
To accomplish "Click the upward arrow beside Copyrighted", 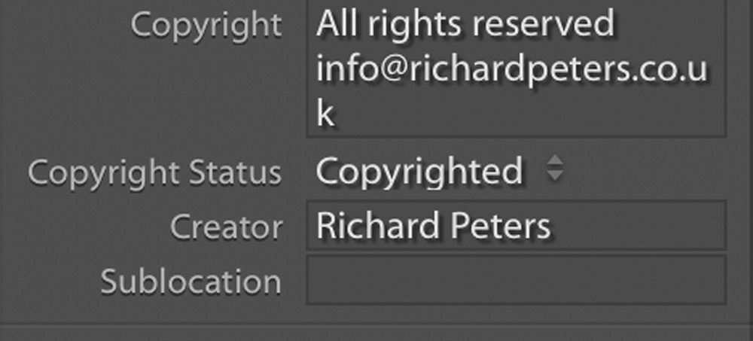I will point(555,160).
